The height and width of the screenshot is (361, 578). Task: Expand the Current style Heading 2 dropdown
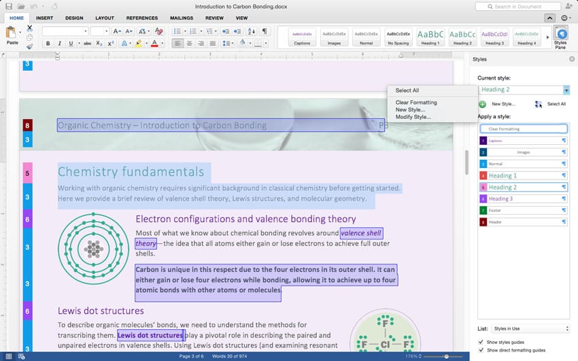pyautogui.click(x=566, y=90)
